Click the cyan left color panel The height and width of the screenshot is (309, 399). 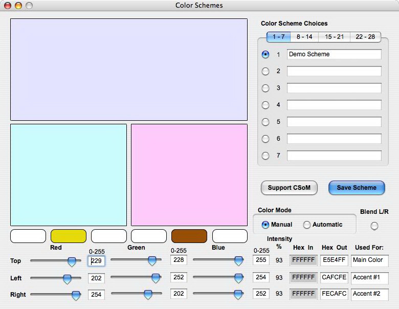(69, 175)
